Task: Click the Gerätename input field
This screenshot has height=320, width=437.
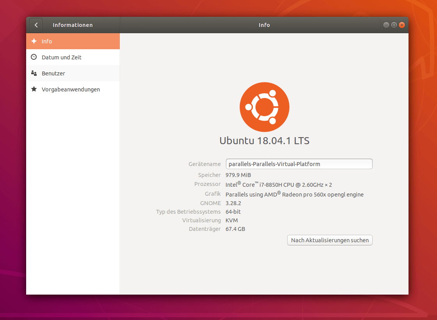Action: [x=299, y=164]
